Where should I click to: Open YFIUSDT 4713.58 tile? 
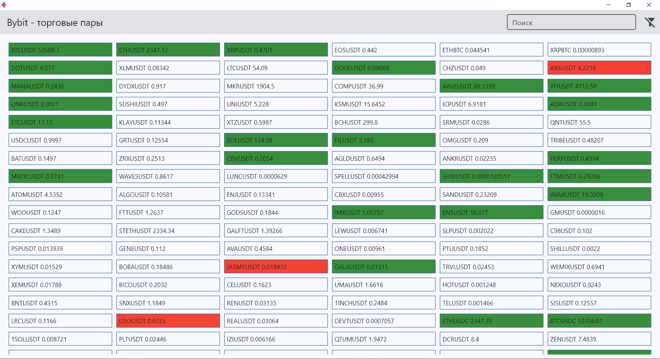click(x=599, y=86)
